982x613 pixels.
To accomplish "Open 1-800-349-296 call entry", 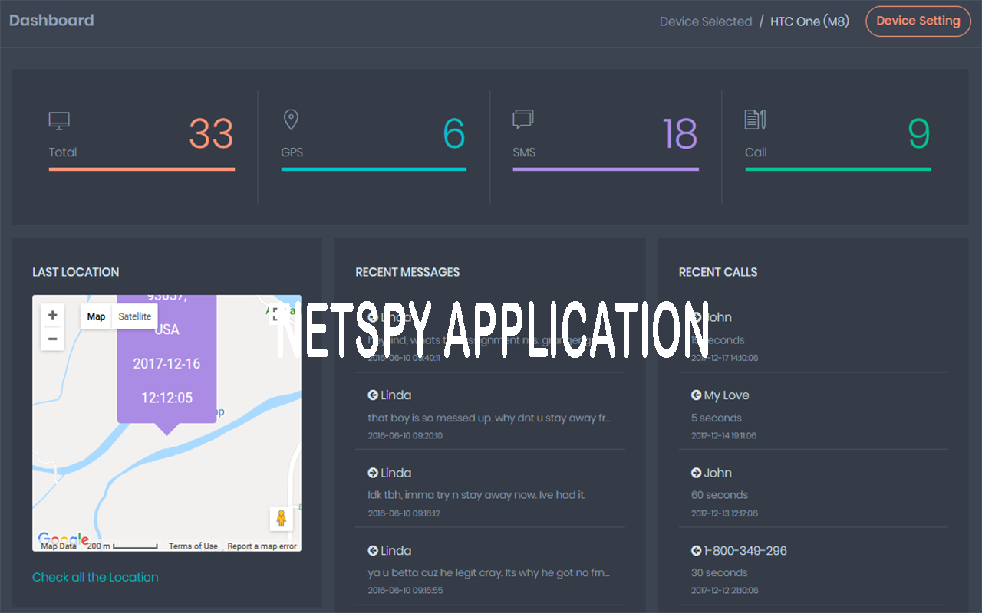I will point(813,570).
